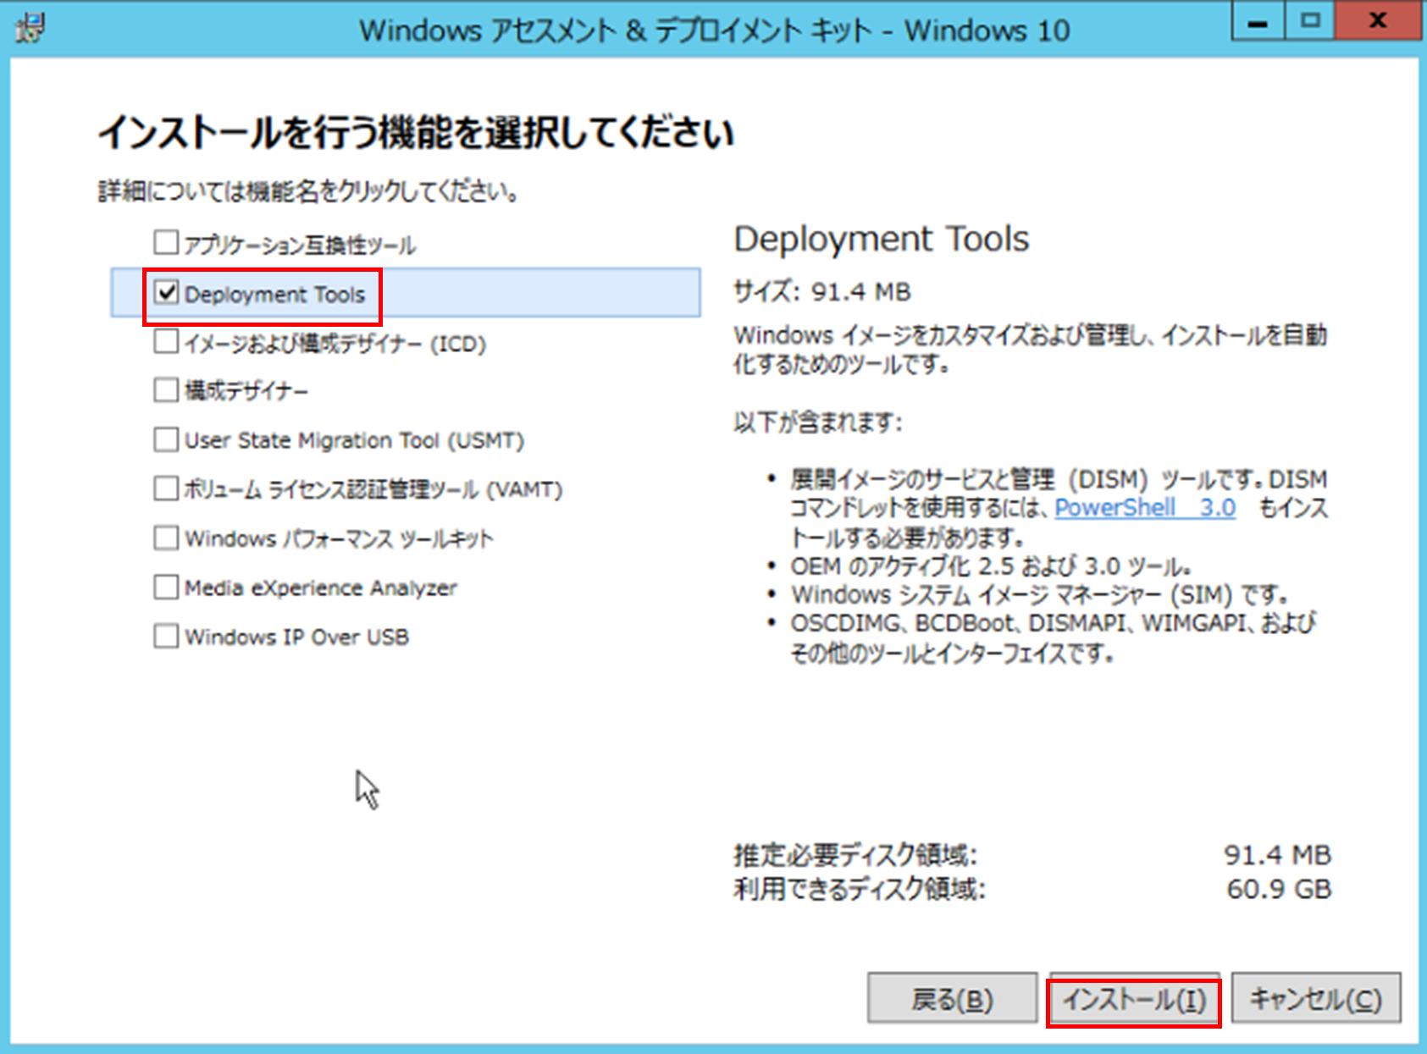Cancel setup with キャンセル(C) button
Image resolution: width=1427 pixels, height=1054 pixels.
click(1316, 1000)
